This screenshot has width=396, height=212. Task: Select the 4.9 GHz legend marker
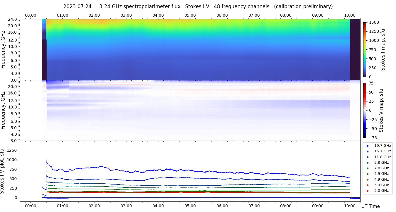[368, 180]
